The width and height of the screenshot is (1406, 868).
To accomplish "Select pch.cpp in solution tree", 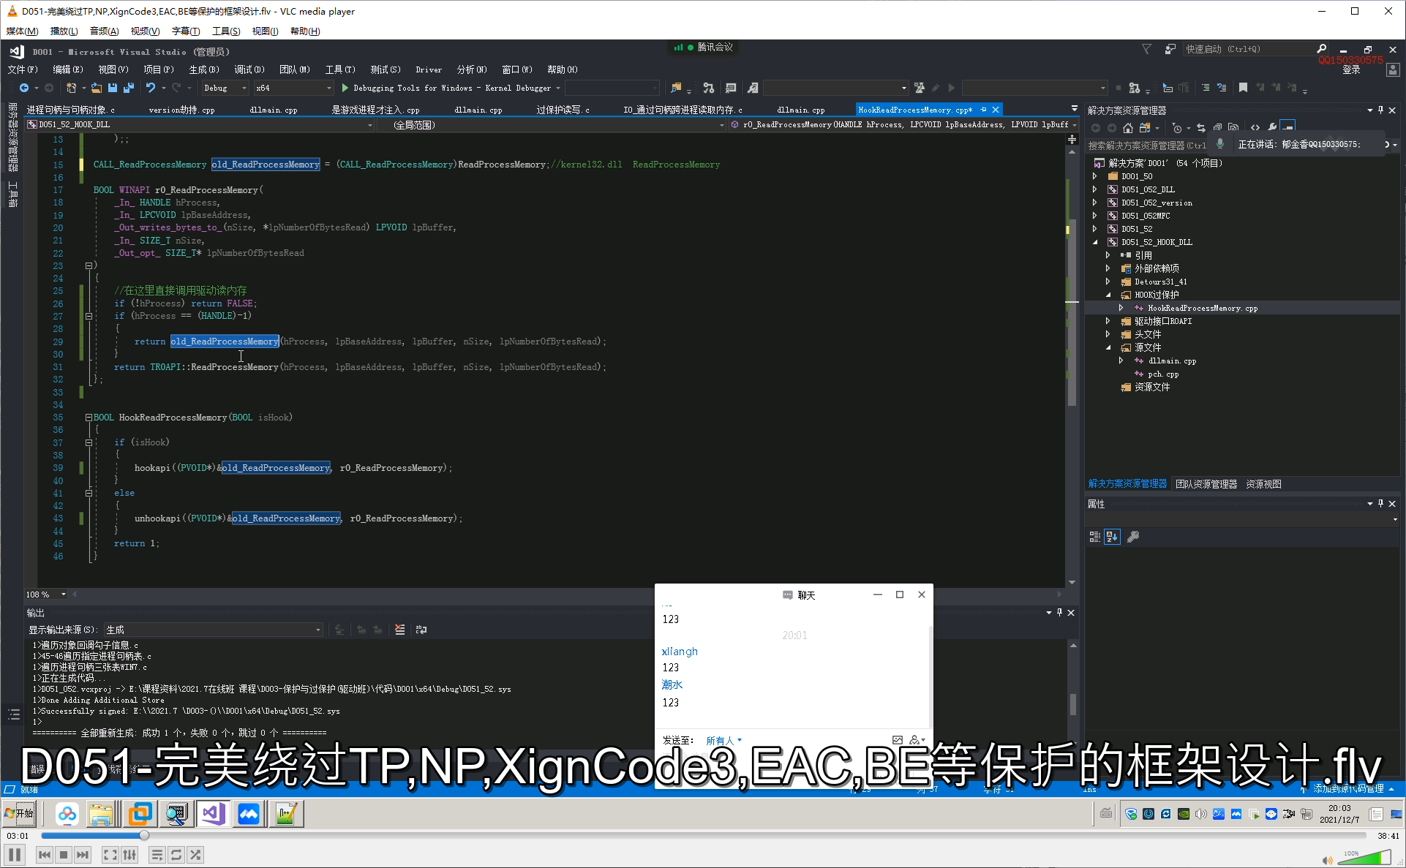I will 1163,374.
